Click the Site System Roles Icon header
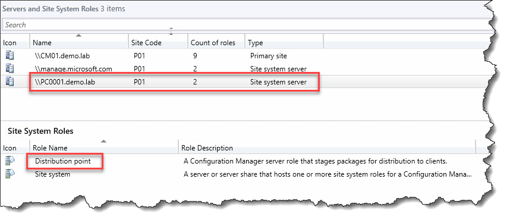Viewport: 510px width, 223px height. click(x=15, y=148)
